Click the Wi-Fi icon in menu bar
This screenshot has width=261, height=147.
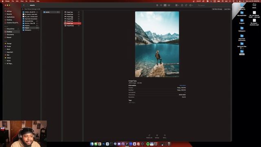[233, 1]
